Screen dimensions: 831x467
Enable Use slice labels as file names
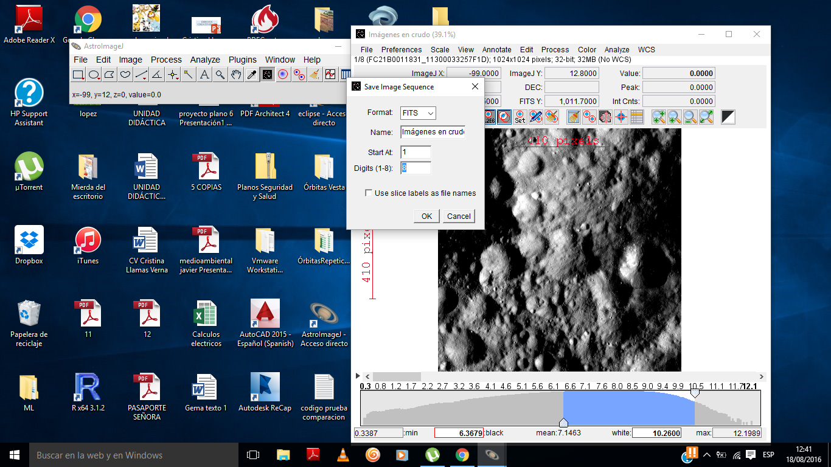(369, 193)
